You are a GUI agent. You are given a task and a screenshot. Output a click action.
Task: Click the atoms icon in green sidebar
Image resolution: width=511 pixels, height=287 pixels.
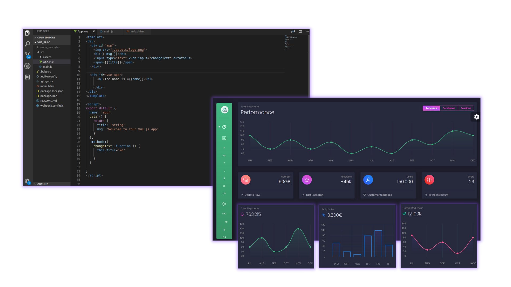[x=224, y=204]
